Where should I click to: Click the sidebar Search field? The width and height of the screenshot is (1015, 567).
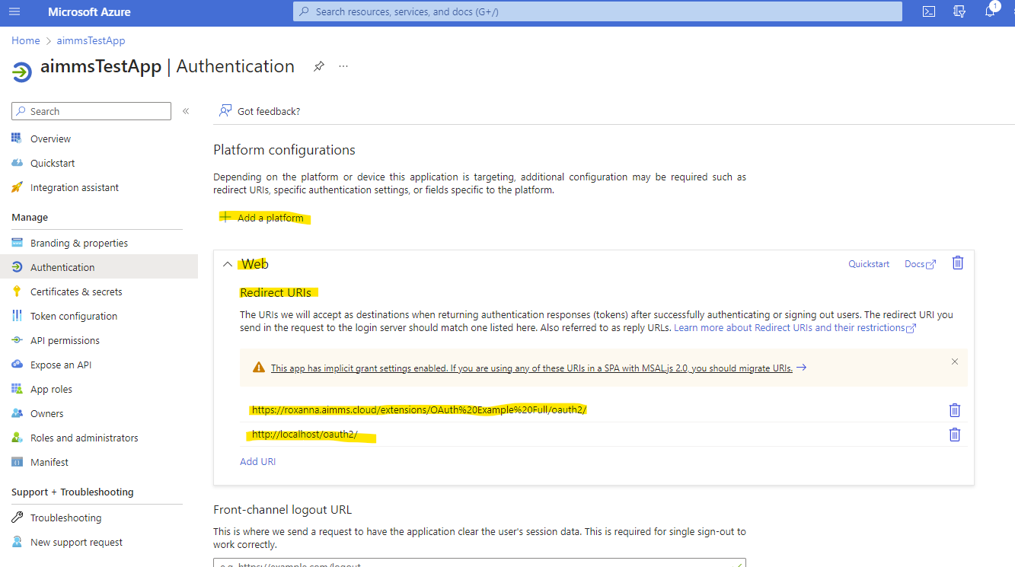(91, 111)
